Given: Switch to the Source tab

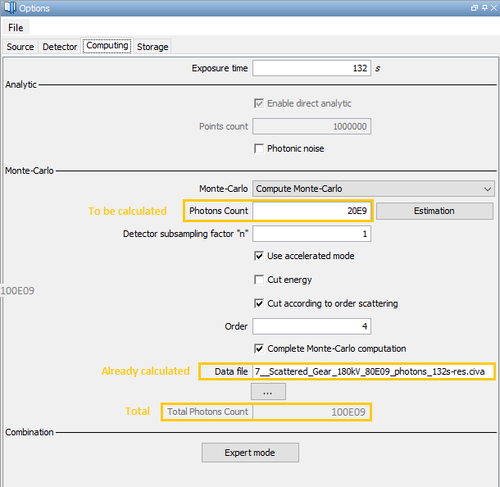Looking at the screenshot, I should pyautogui.click(x=20, y=47).
